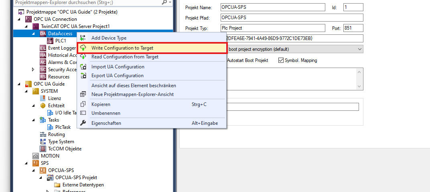Expand the Security Access node
Image resolution: width=430 pixels, height=192 pixels.
click(x=33, y=70)
